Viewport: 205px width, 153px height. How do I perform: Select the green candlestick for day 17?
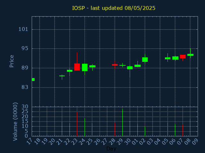(x=33, y=79)
